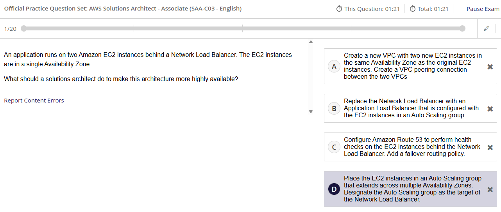The width and height of the screenshot is (501, 212).
Task: Click the 1/20 question counter
Action: [x=10, y=29]
